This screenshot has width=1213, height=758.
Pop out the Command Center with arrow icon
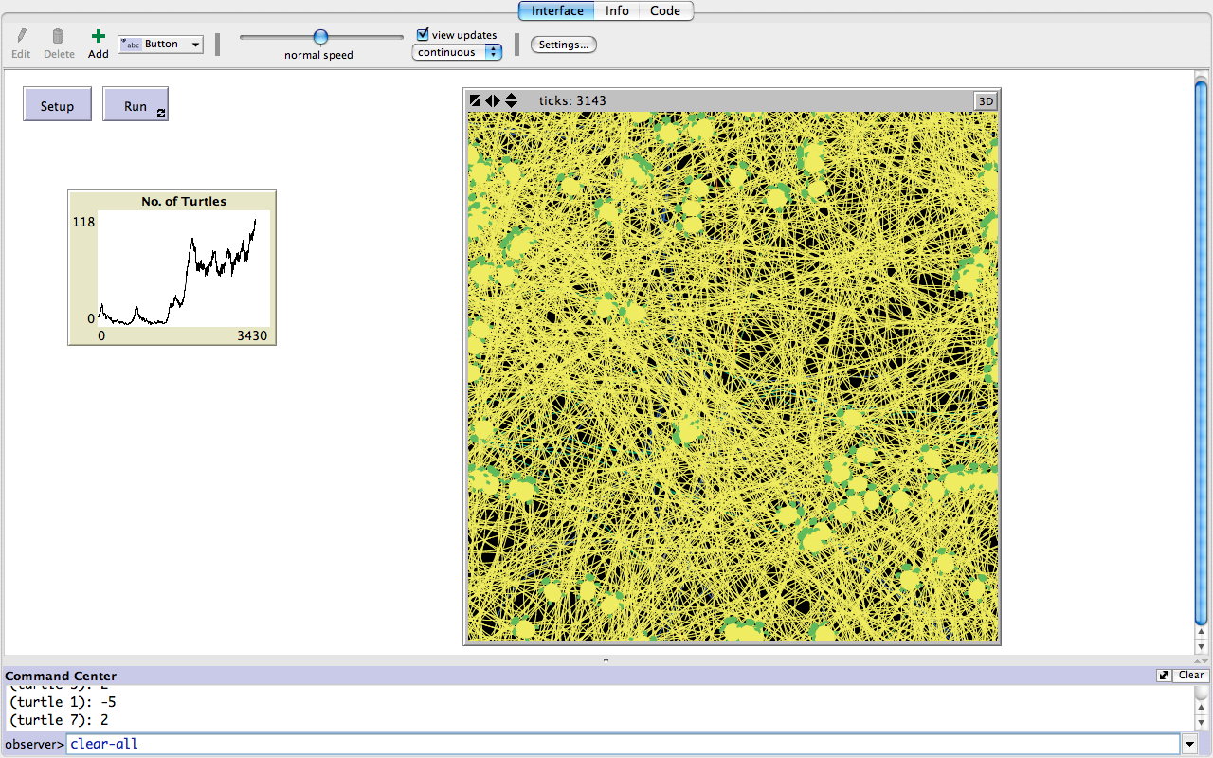[x=1164, y=676]
